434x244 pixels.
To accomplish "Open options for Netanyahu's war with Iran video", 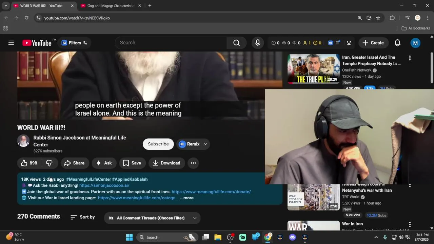I will pyautogui.click(x=410, y=186).
